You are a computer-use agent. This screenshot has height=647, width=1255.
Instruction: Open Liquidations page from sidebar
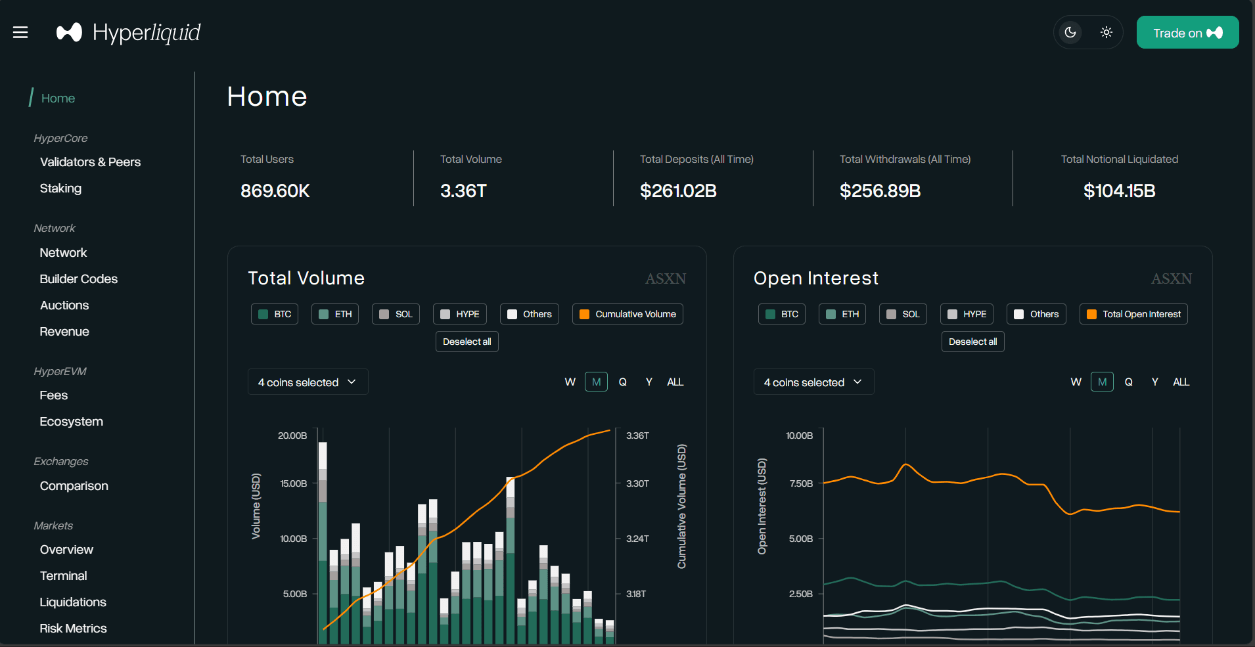(73, 602)
